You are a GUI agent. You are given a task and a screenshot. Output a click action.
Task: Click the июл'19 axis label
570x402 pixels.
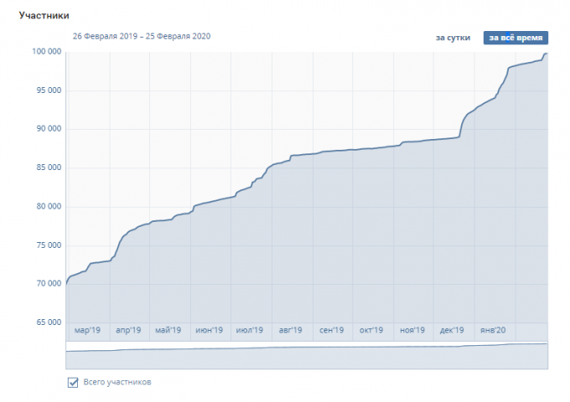click(x=250, y=331)
